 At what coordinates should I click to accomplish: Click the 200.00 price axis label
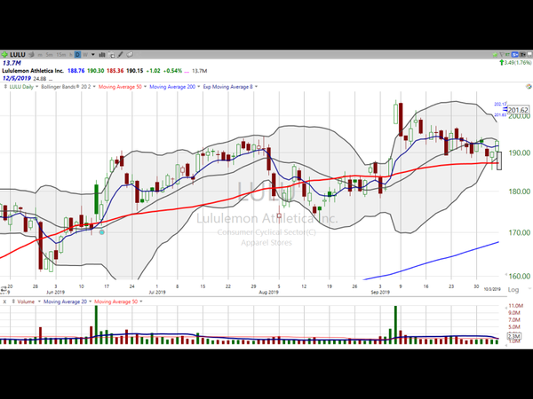point(519,116)
